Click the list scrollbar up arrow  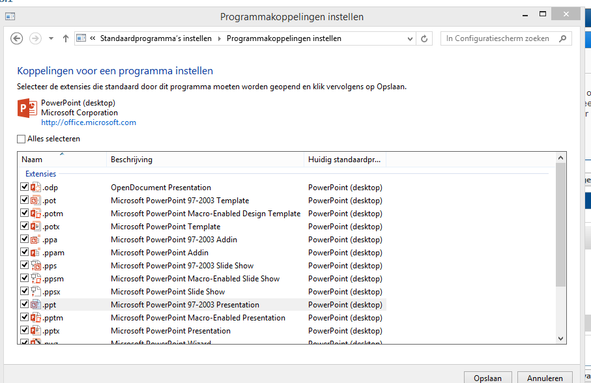(560, 158)
